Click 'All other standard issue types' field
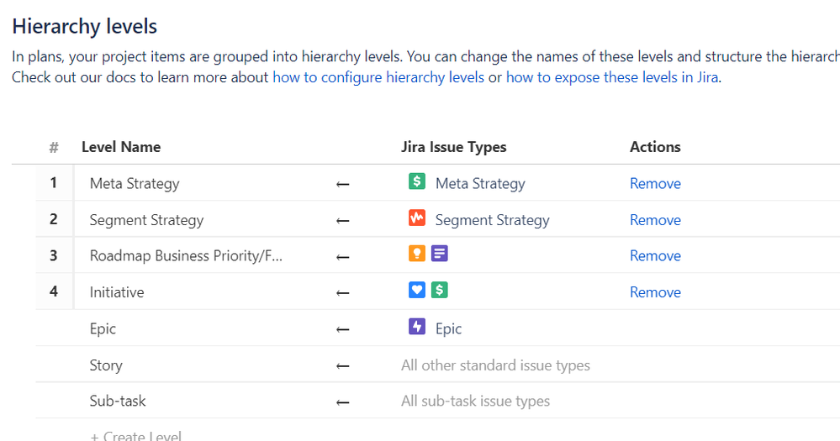This screenshot has height=441, width=840. 495,365
